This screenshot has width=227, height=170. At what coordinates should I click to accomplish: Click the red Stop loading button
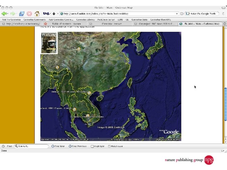(29, 14)
